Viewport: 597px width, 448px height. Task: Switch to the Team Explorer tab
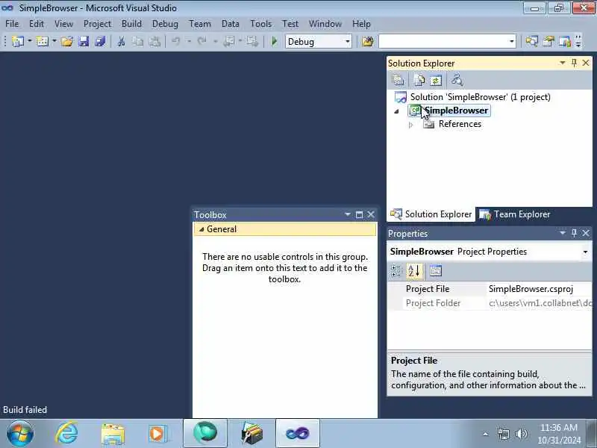[x=515, y=214]
